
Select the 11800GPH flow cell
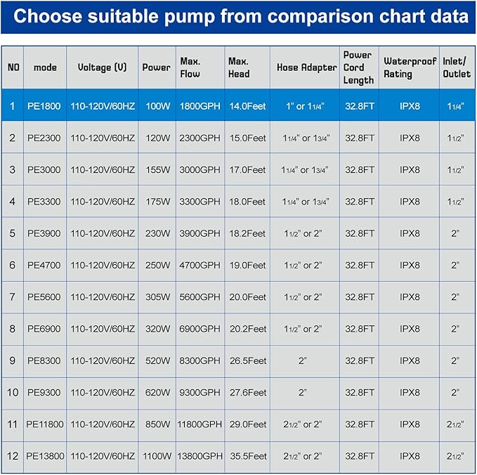(x=200, y=424)
